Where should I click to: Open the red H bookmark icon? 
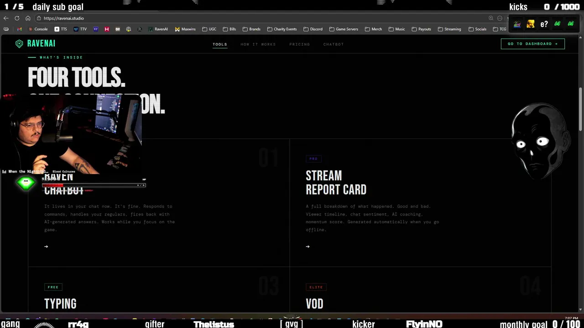pos(107,29)
